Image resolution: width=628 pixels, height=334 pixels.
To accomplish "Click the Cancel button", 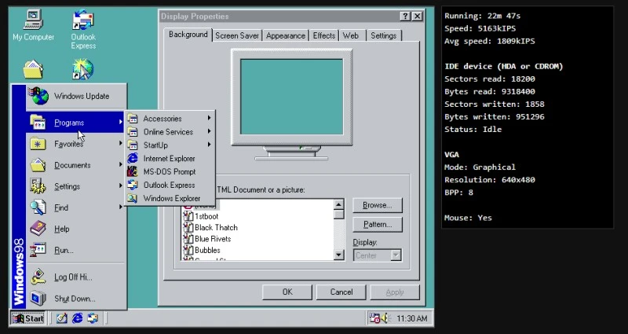I will [341, 292].
